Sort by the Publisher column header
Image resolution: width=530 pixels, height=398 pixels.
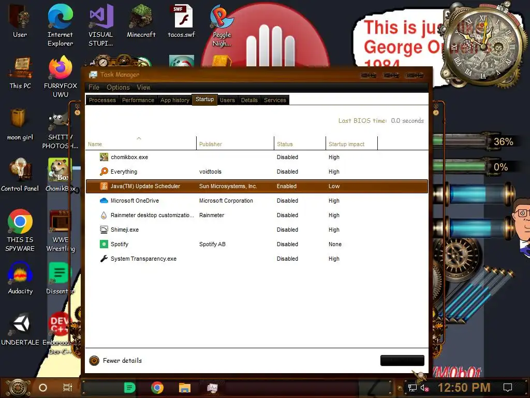point(235,143)
